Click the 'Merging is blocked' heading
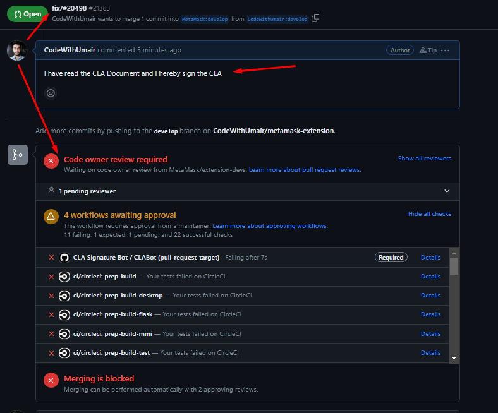This screenshot has width=498, height=413. [x=99, y=378]
